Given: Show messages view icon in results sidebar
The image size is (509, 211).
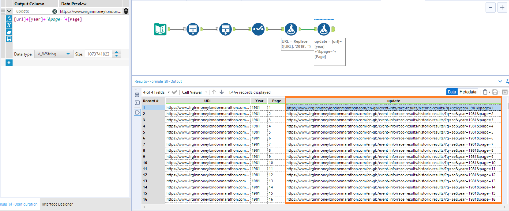Looking at the screenshot, I should 137,95.
